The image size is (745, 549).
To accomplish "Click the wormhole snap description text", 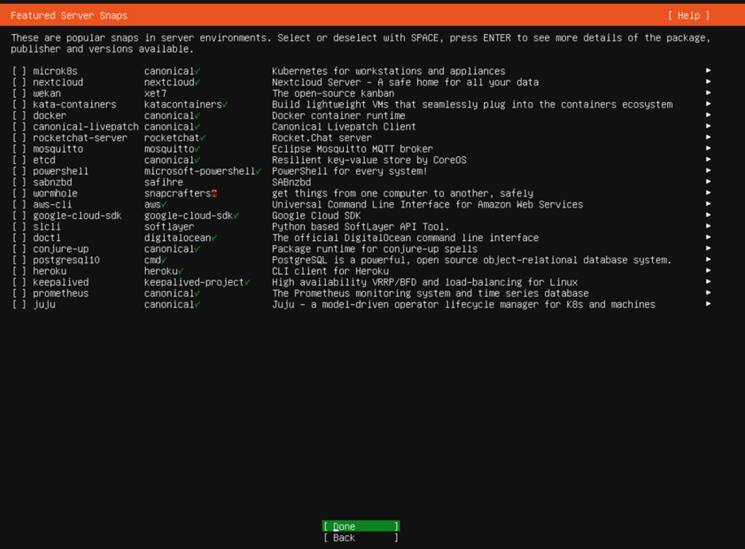I will [x=402, y=193].
